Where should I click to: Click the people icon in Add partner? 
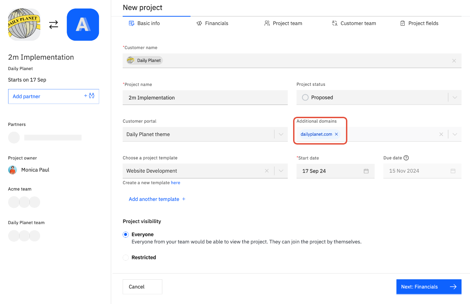91,96
